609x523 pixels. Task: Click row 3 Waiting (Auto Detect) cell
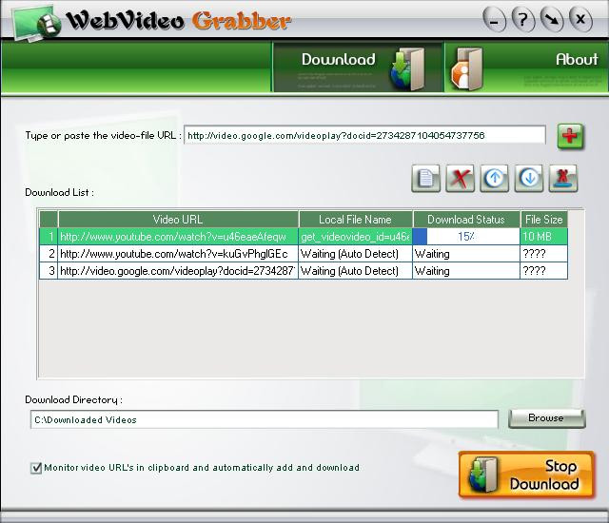pos(355,271)
